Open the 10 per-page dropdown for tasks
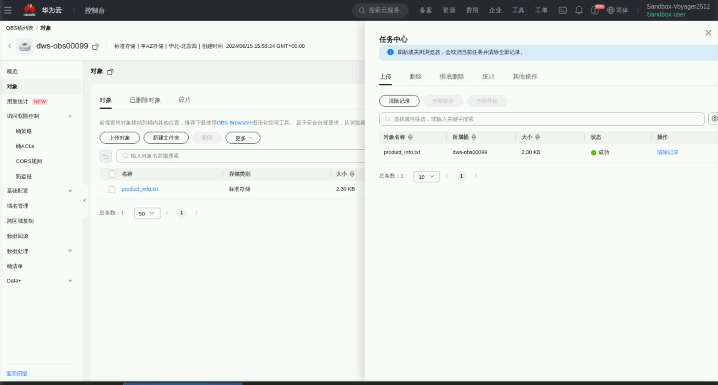Image resolution: width=718 pixels, height=385 pixels. (427, 176)
